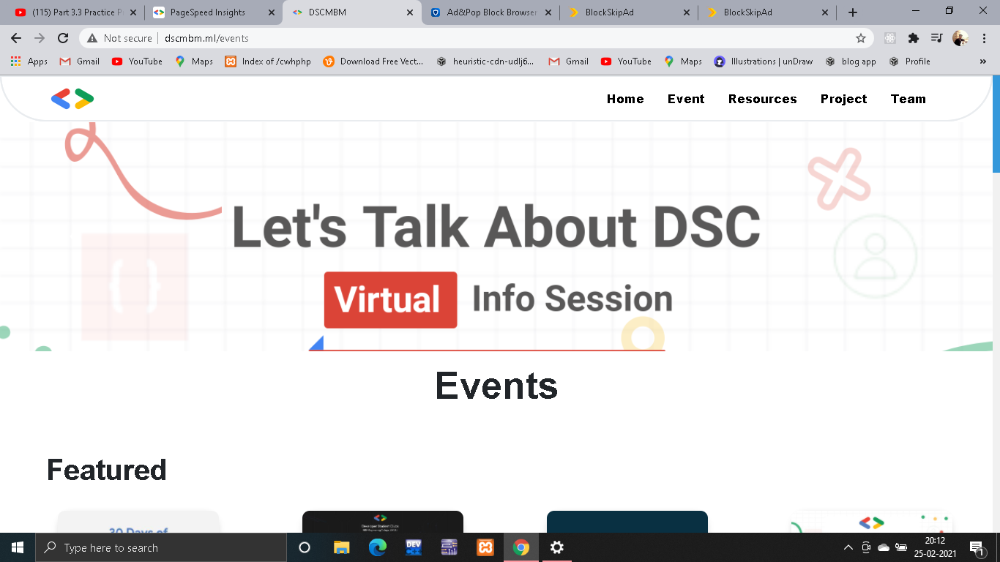Bookmark this page with the star icon
Image resolution: width=1000 pixels, height=562 pixels.
[x=861, y=38]
